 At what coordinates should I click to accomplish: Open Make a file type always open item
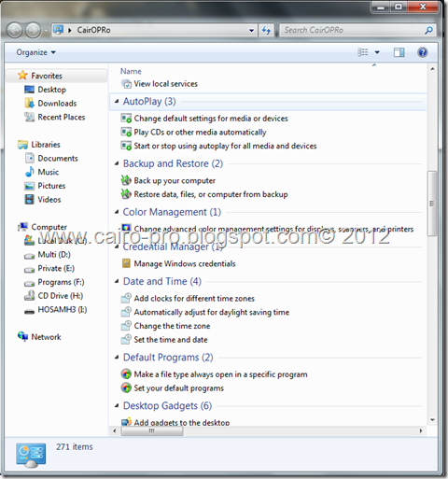click(220, 374)
